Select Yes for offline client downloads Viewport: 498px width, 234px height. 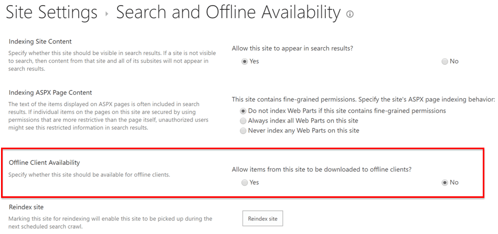tap(245, 183)
